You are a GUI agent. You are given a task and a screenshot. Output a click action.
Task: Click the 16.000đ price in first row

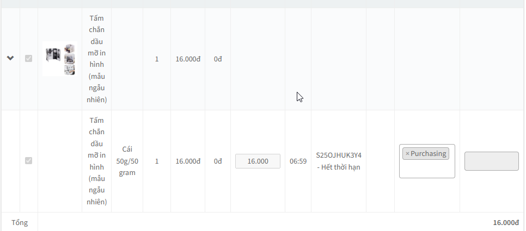(188, 59)
